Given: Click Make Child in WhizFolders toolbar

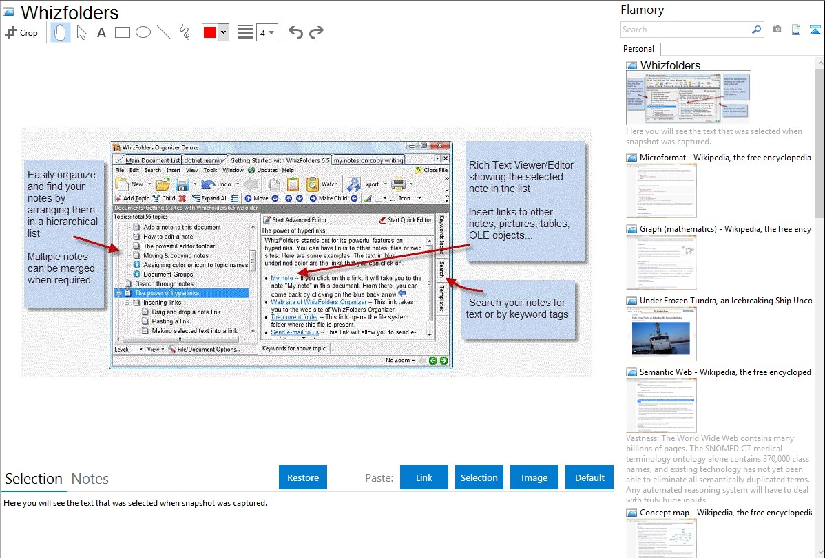Looking at the screenshot, I should [x=328, y=198].
